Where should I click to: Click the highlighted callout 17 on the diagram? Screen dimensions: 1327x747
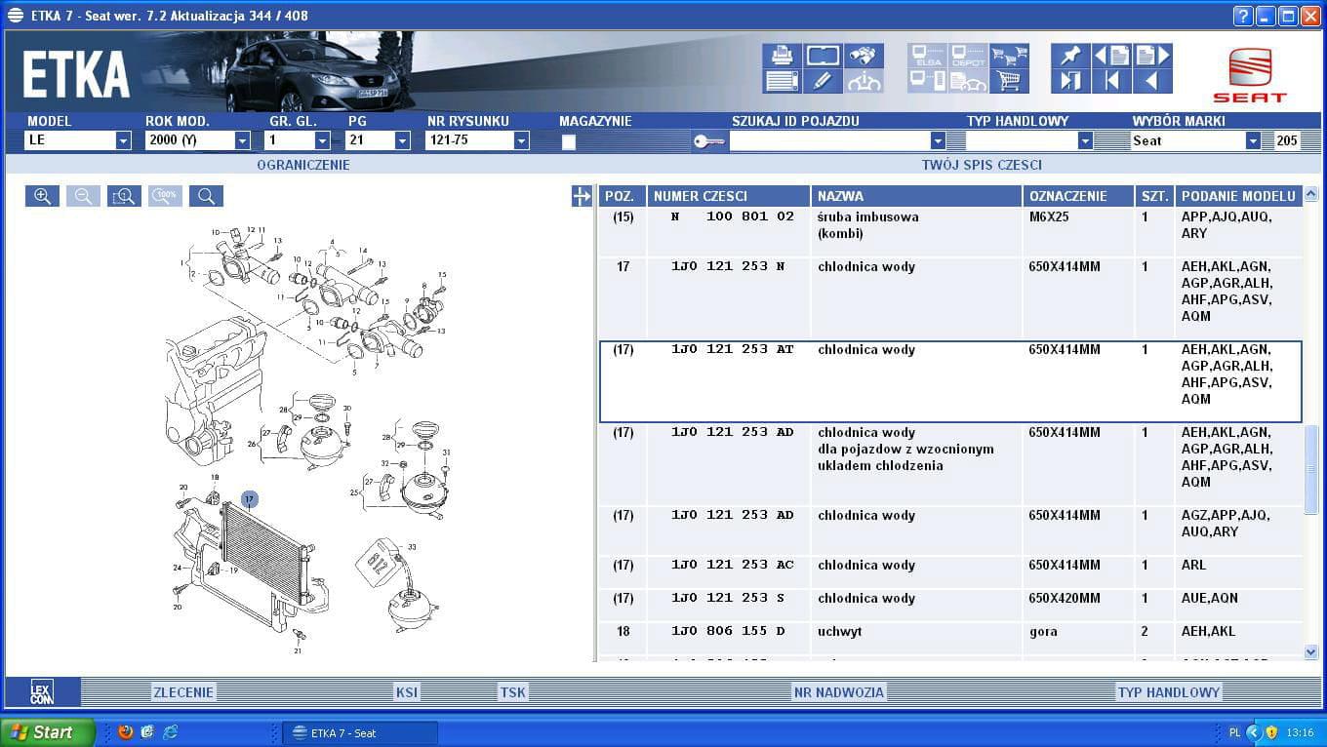249,499
